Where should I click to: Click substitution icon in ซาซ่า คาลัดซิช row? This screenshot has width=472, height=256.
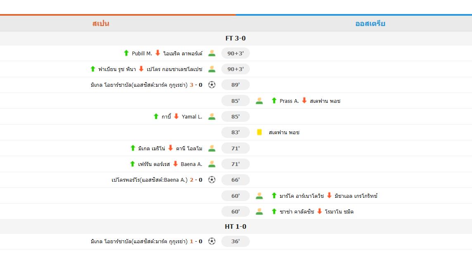[x=259, y=211]
